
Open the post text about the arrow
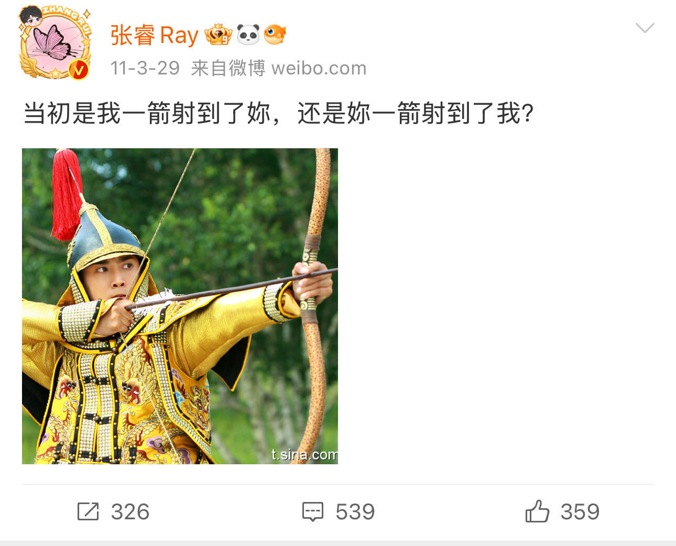279,113
